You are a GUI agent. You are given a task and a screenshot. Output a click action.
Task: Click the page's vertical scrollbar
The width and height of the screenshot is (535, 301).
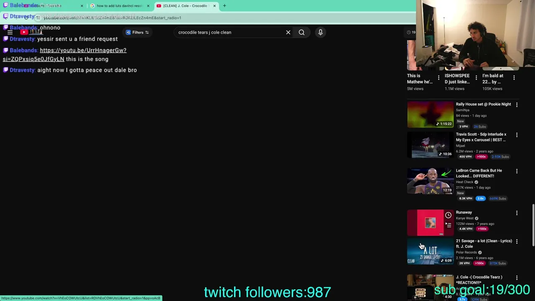coord(533,226)
